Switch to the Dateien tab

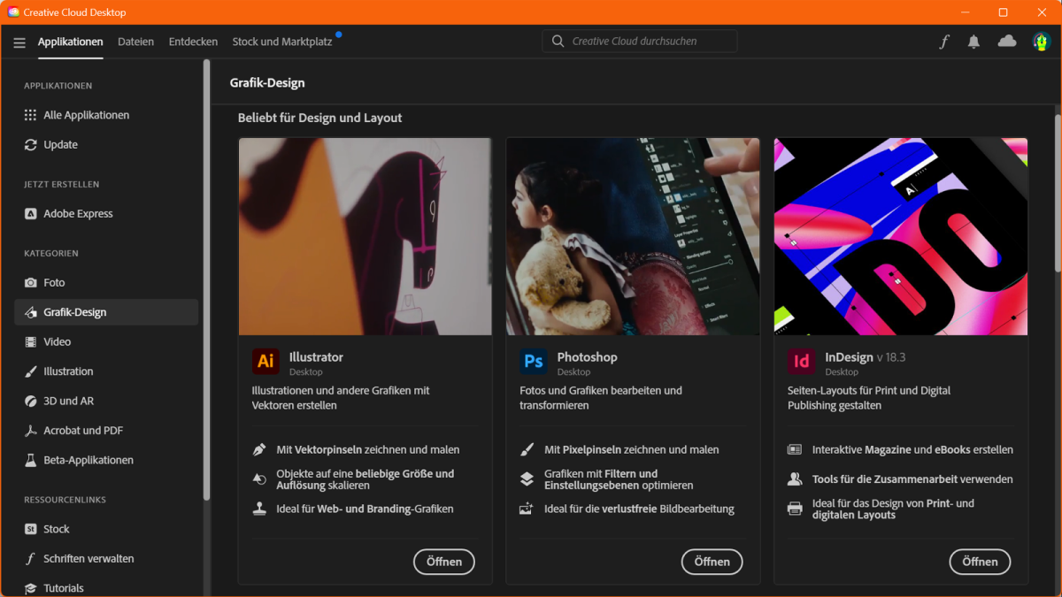(x=135, y=42)
